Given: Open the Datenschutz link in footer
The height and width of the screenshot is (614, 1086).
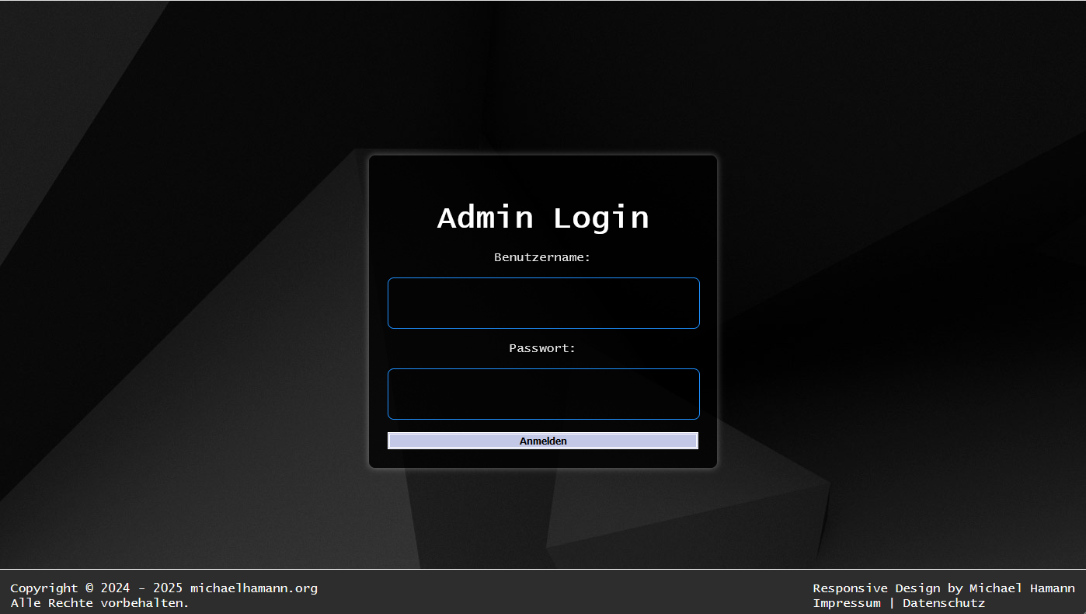Looking at the screenshot, I should (x=943, y=603).
